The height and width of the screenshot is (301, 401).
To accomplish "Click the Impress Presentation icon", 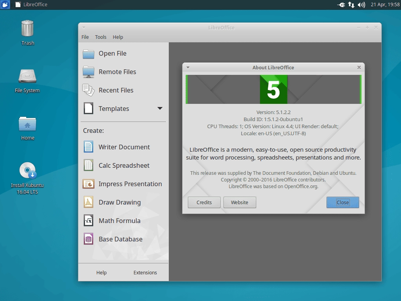I will (89, 184).
